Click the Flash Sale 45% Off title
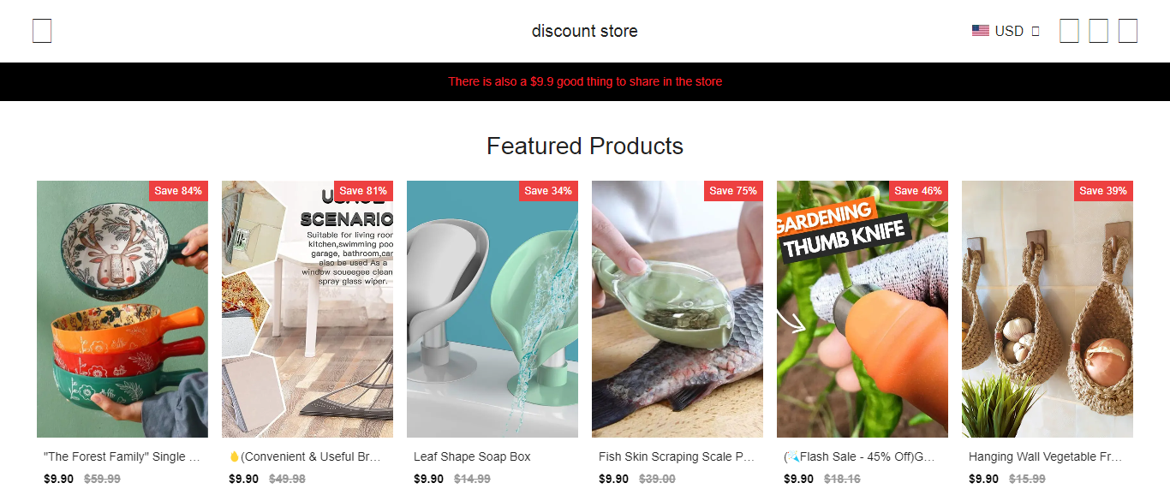 click(859, 456)
